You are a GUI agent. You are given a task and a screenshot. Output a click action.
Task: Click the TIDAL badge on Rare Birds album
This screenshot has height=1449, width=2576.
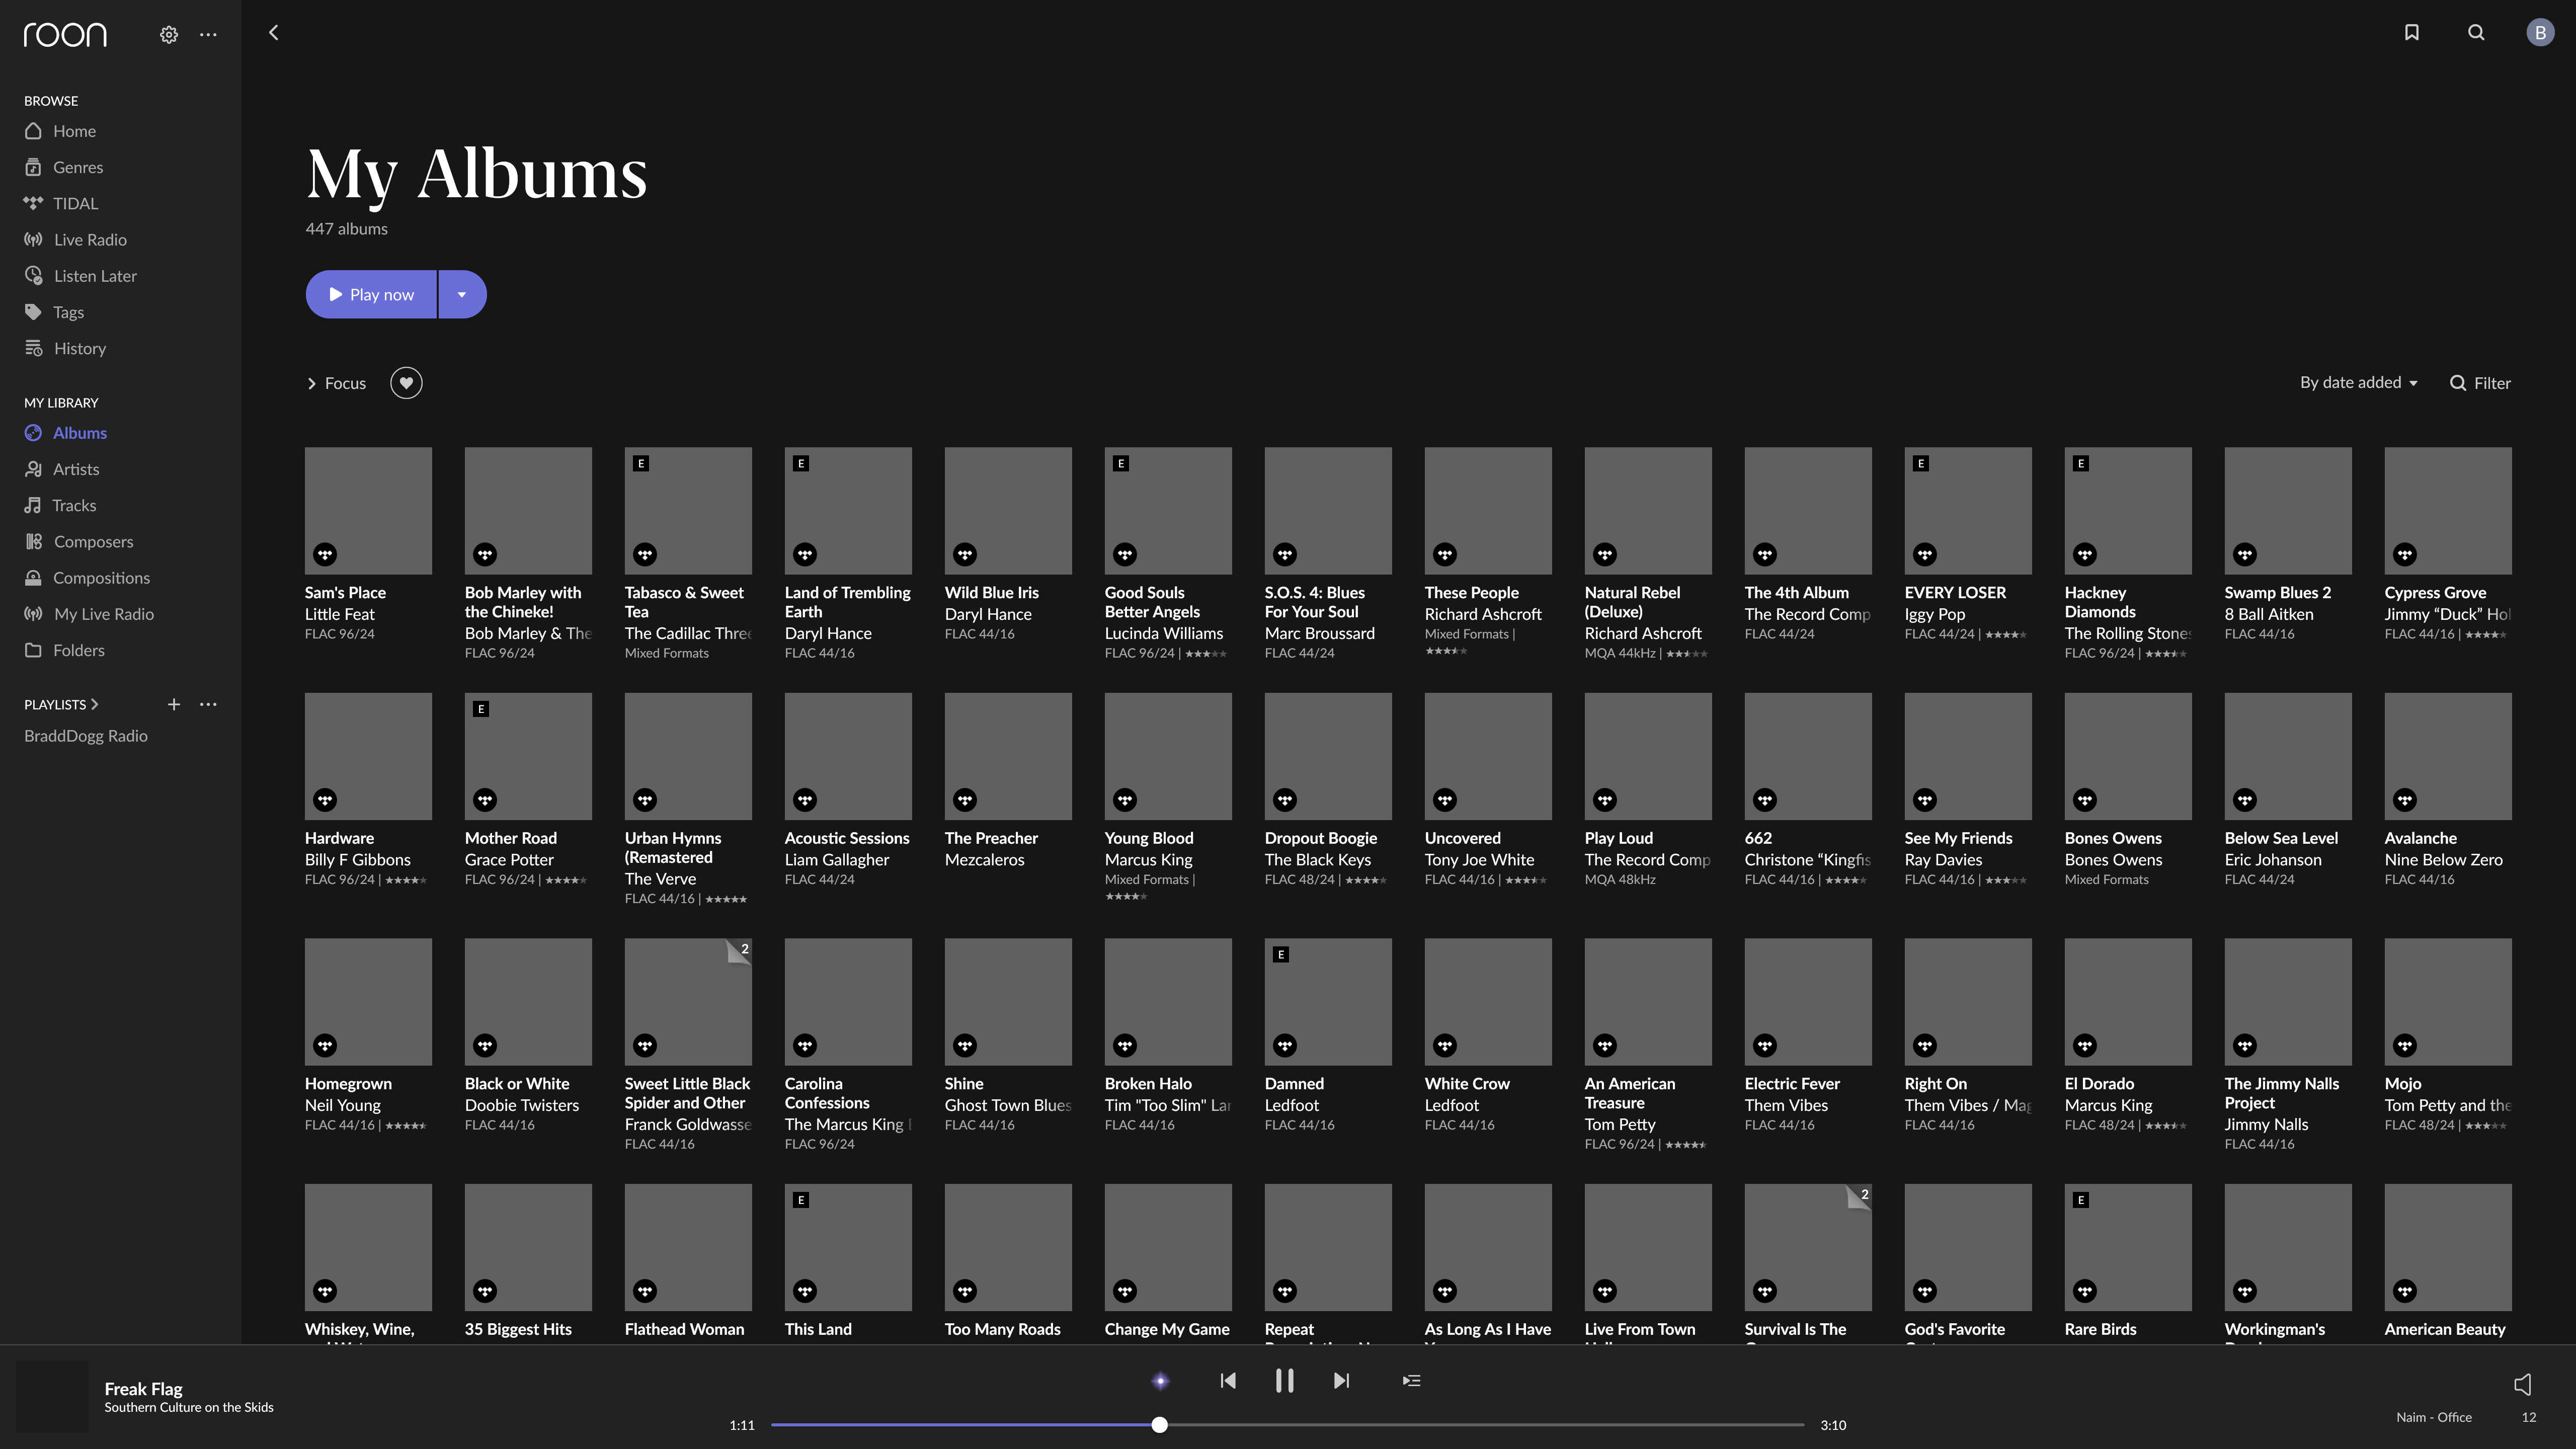pyautogui.click(x=2085, y=1291)
